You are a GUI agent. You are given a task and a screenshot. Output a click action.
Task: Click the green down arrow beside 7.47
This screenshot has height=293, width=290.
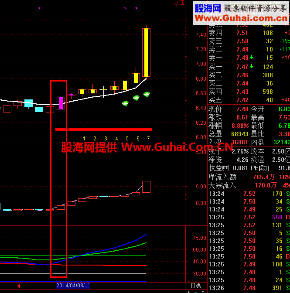(x=252, y=66)
